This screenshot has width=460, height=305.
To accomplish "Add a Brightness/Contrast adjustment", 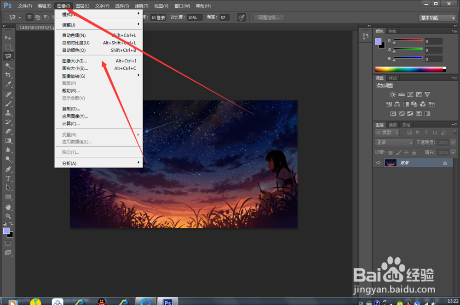I will coord(392,94).
